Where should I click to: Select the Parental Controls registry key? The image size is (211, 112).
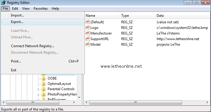[x=61, y=89]
